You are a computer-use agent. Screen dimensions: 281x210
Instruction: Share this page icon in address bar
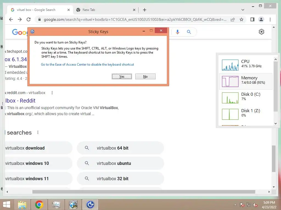[233, 19]
